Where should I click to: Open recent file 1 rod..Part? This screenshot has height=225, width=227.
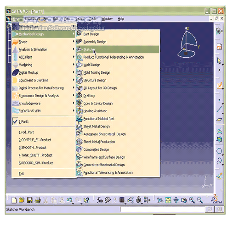pos(44,132)
